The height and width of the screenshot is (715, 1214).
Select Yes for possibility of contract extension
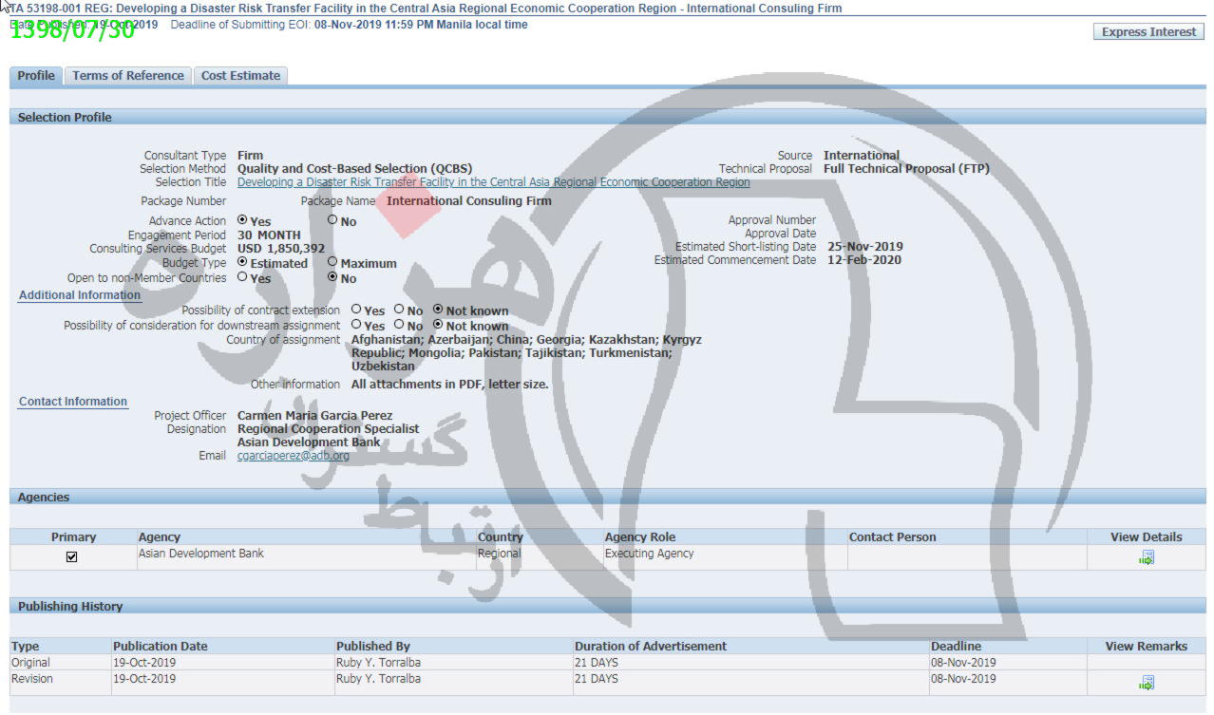tap(356, 310)
